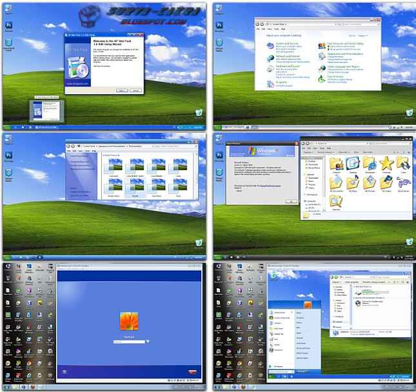Expand Computer in the folder navigation pane
Screen dimensions: 416x392
pos(310,201)
